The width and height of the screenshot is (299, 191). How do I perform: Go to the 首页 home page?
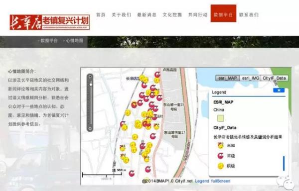[x=101, y=15]
